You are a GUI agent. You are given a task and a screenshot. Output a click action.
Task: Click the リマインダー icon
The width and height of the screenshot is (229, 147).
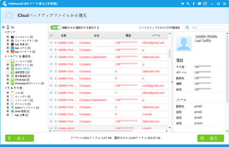(13, 100)
